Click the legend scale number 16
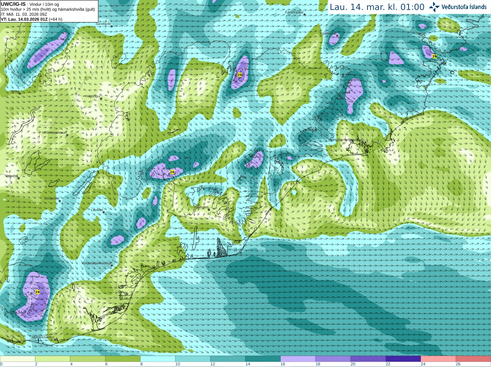Screen dimensions: 491x367 [283, 364]
